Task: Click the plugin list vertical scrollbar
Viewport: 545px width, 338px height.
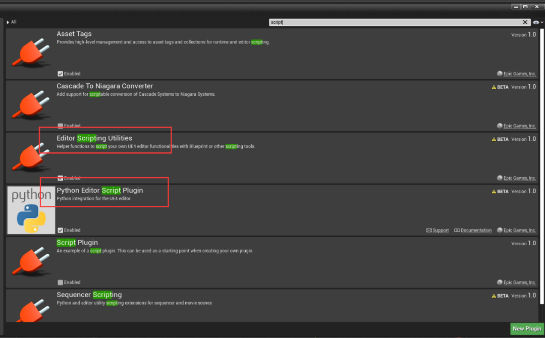Action: coord(542,166)
